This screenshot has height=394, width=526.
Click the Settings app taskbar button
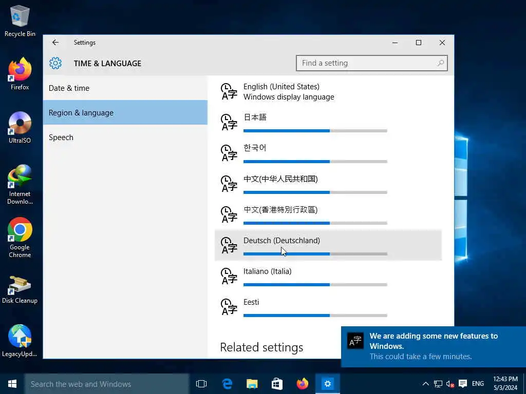tap(327, 384)
